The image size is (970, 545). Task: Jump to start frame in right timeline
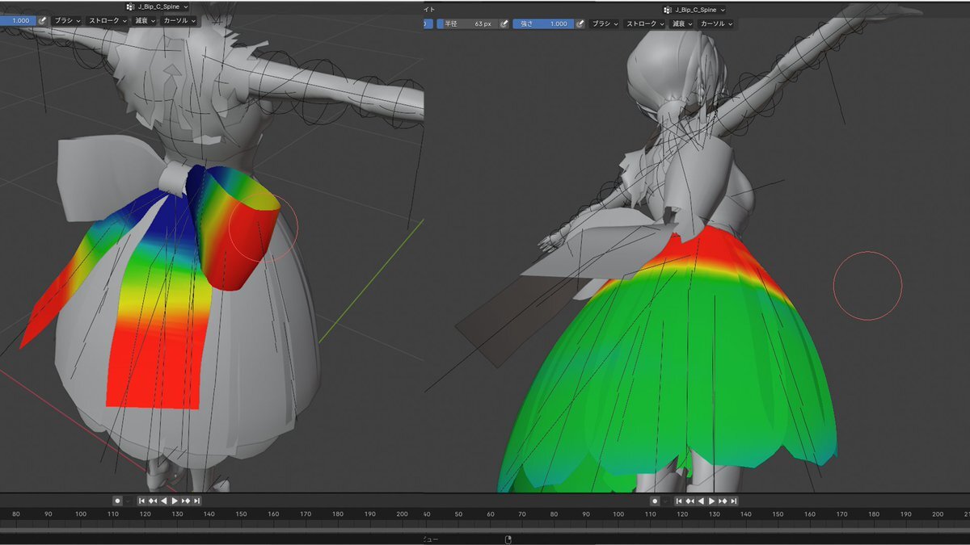pos(680,501)
